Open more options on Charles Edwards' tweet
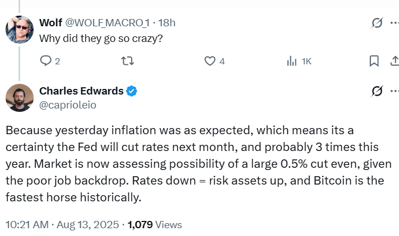The image size is (399, 236). [395, 91]
